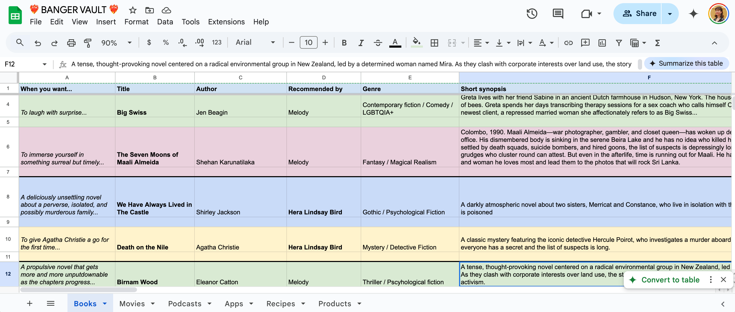Click the insert link icon
Screen dimensions: 735x312
568,43
